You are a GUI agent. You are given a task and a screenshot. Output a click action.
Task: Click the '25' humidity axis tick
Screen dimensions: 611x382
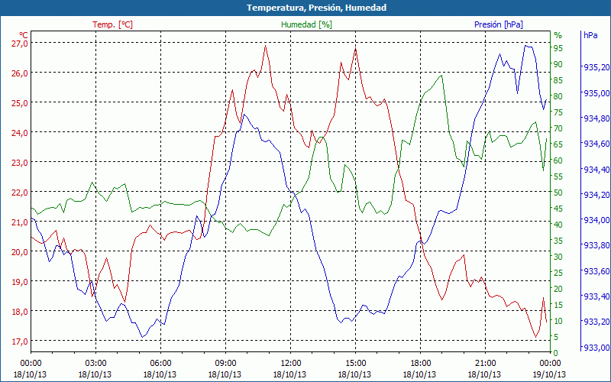[x=558, y=273]
